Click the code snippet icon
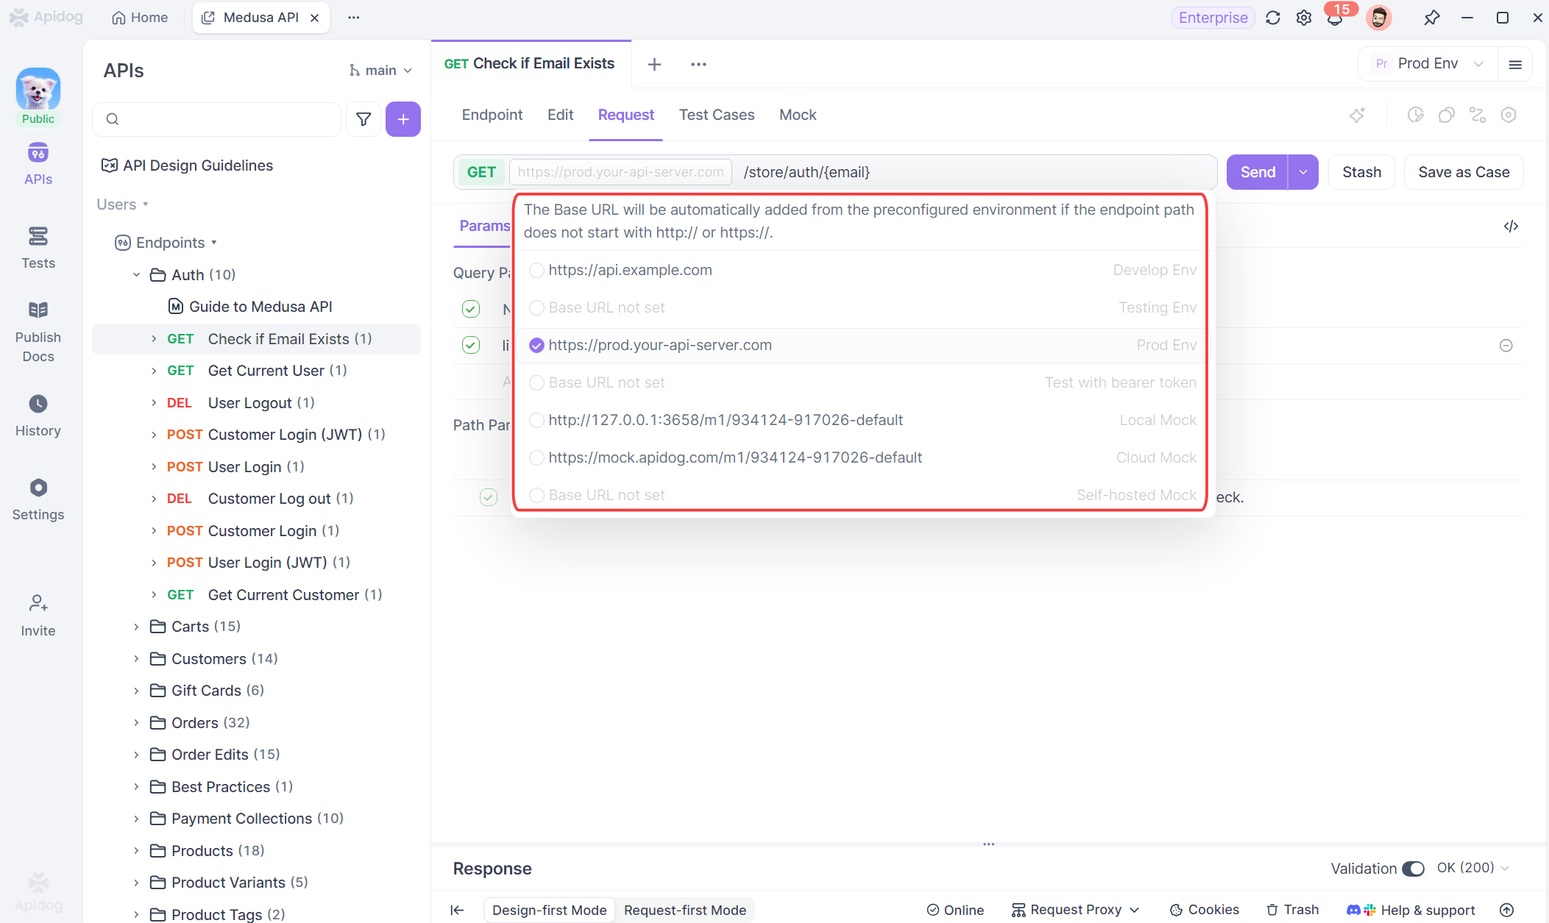This screenshot has width=1549, height=923. pyautogui.click(x=1511, y=226)
